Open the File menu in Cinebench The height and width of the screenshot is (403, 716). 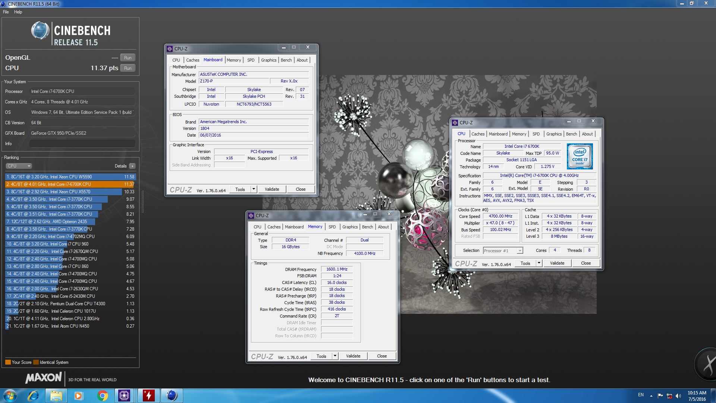[x=6, y=12]
